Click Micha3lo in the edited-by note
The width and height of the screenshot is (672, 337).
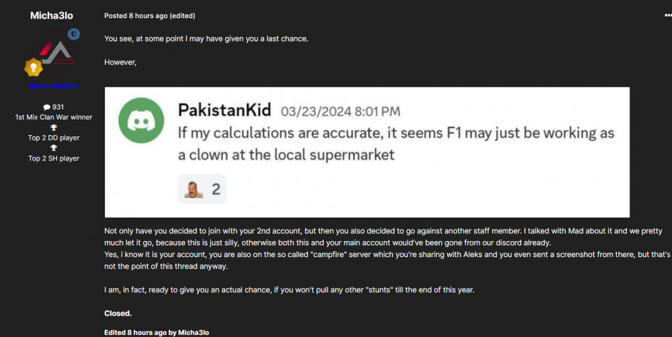[x=198, y=332]
